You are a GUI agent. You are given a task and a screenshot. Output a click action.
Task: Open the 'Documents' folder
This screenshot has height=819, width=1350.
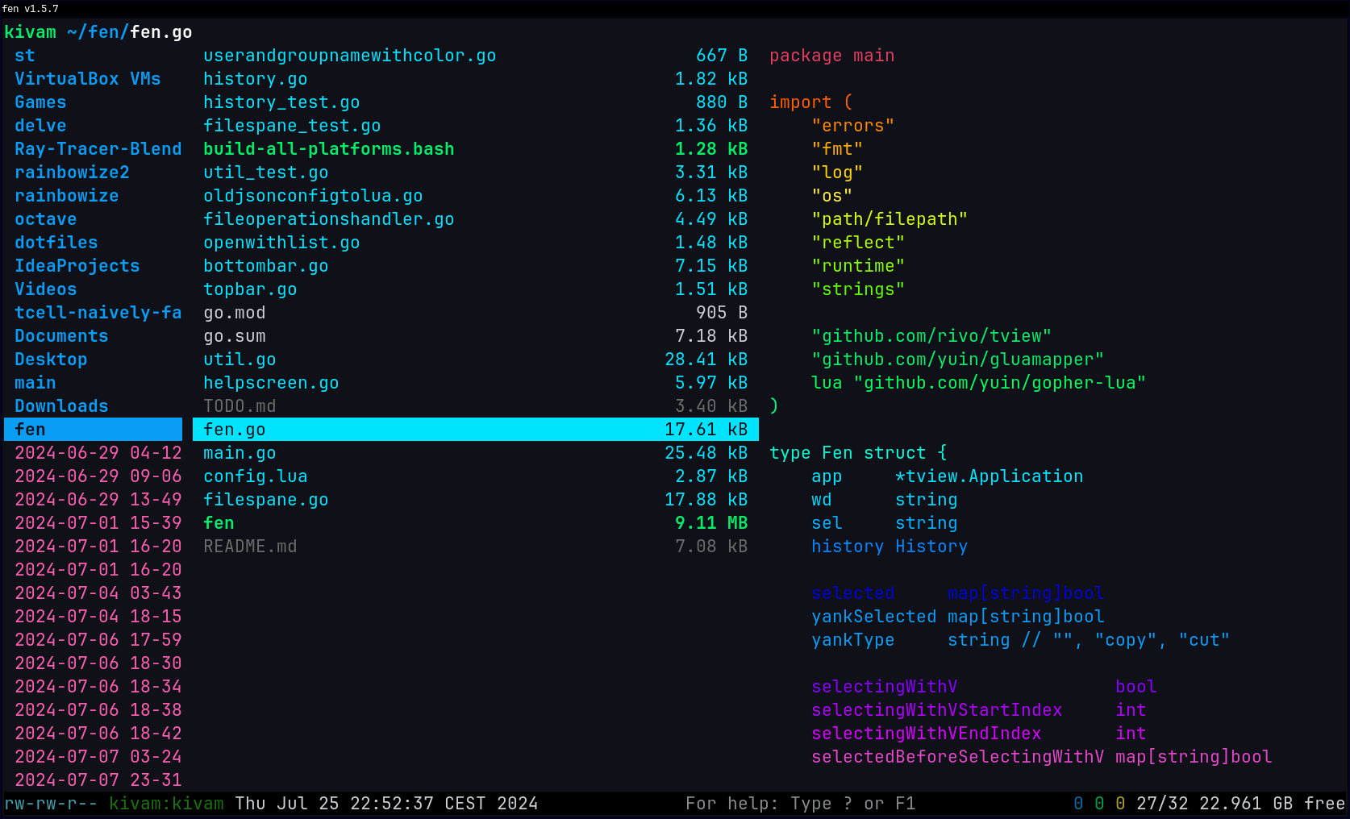tap(62, 336)
